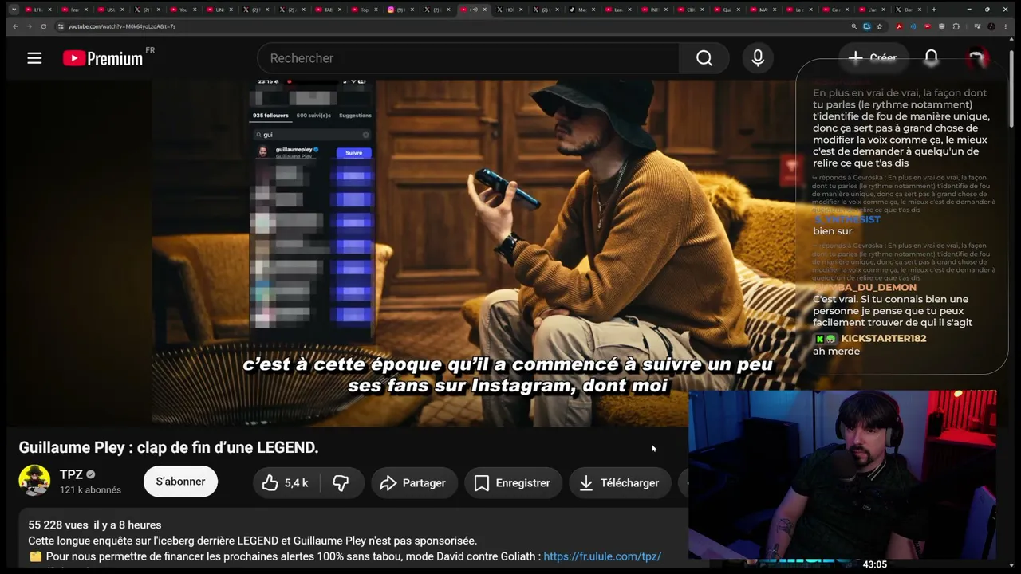
Task: Open the YouTube notifications bell
Action: [x=931, y=58]
